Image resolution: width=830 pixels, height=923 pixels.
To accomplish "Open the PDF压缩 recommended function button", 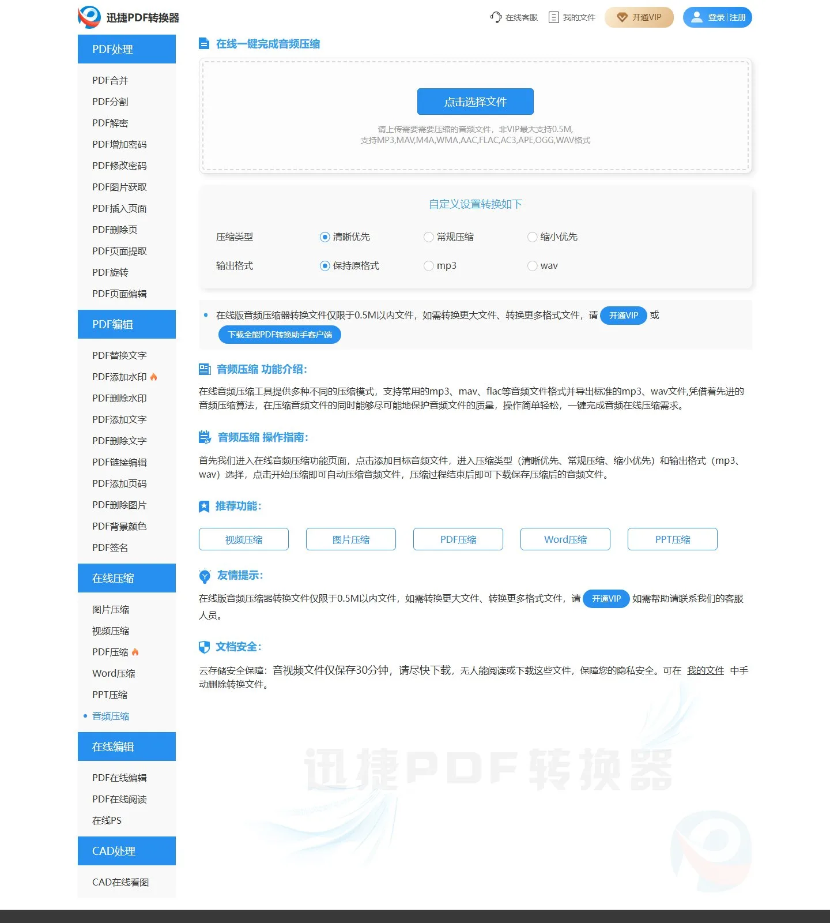I will [458, 539].
